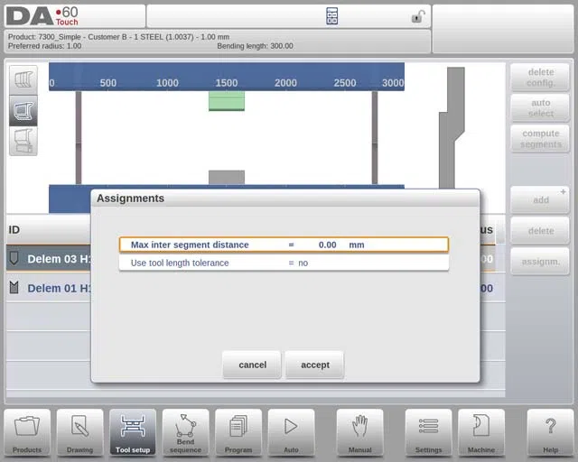Click the product information header line
This screenshot has width=578, height=462.
pyautogui.click(x=118, y=37)
